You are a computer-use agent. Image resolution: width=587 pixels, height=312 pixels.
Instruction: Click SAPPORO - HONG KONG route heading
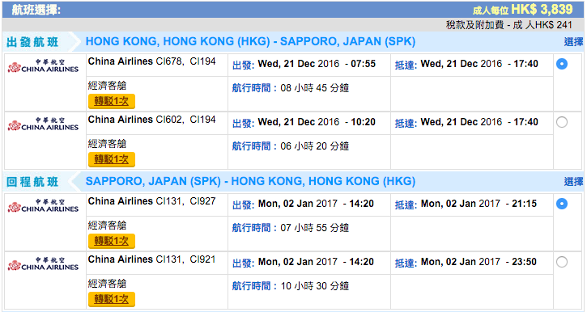click(x=250, y=181)
